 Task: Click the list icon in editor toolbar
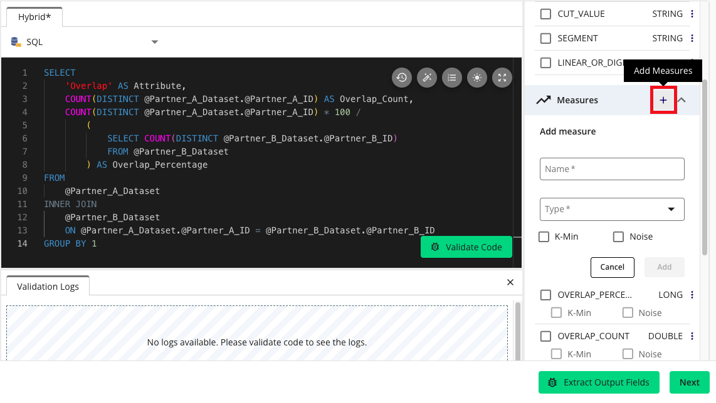pyautogui.click(x=451, y=78)
